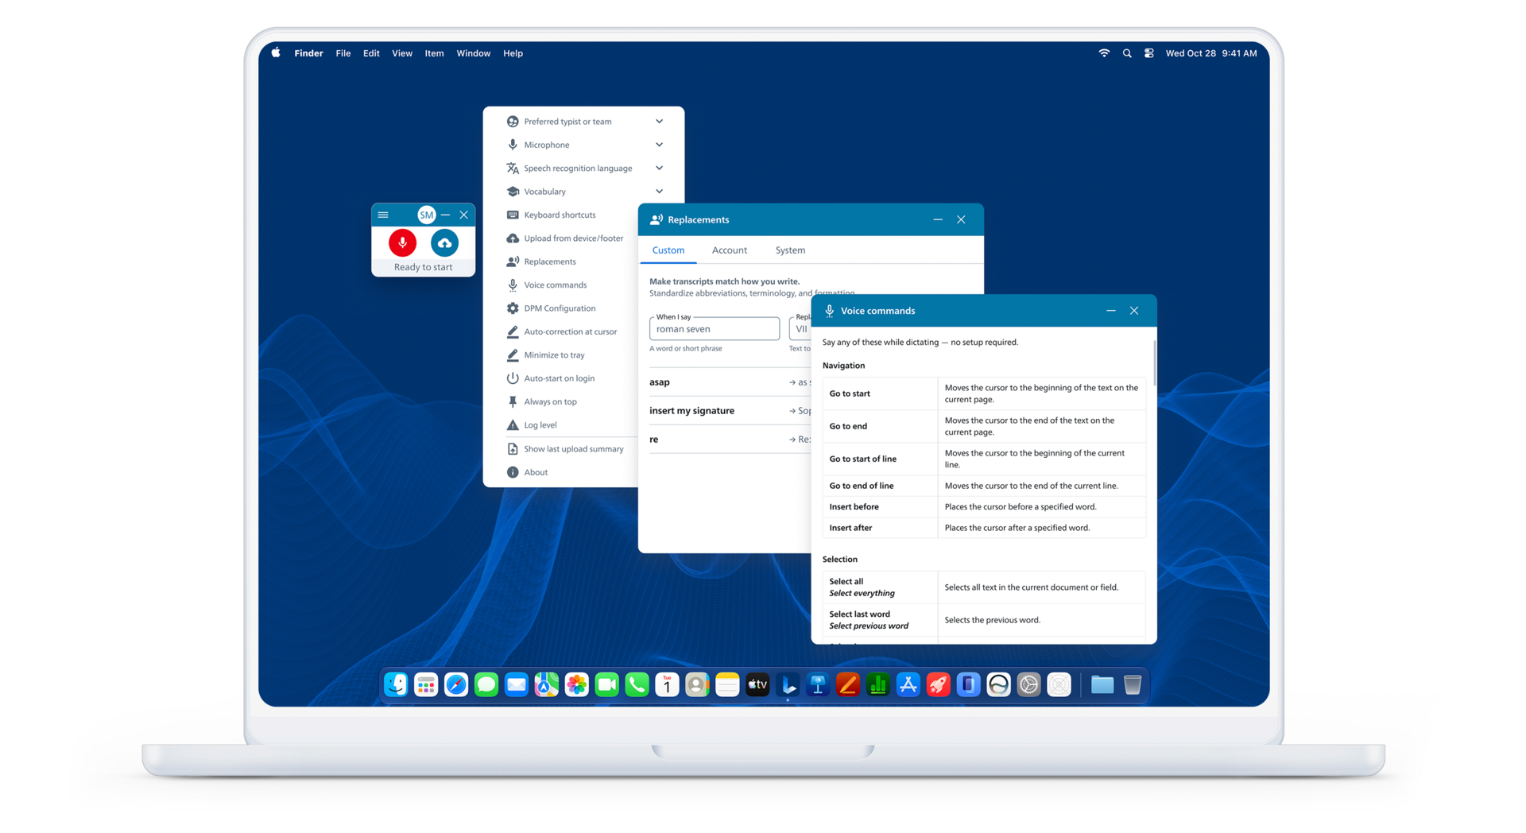The height and width of the screenshot is (833, 1526).
Task: Click the Select all command cell
Action: pos(880,587)
